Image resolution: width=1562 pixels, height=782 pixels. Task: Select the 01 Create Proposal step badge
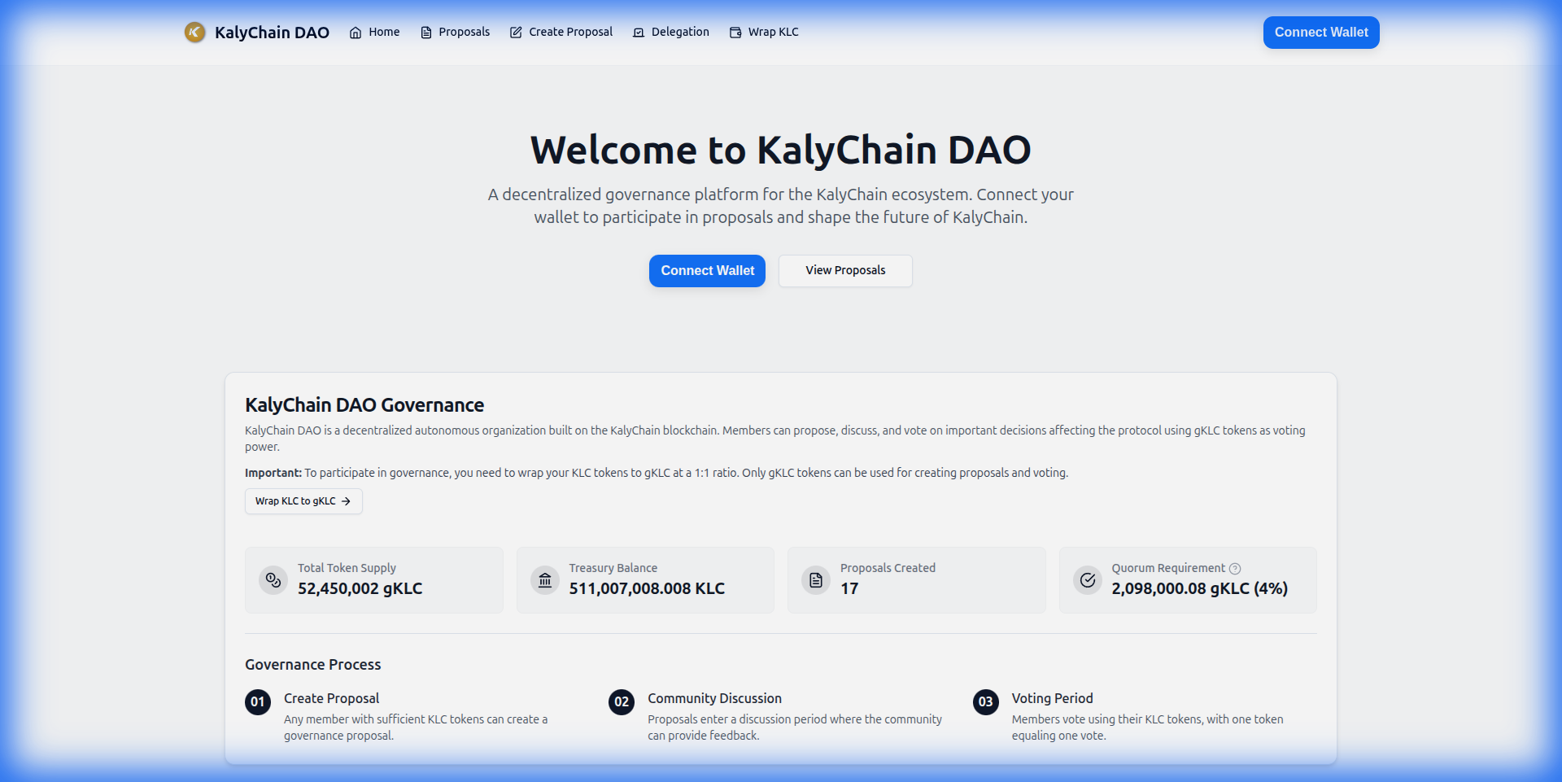coord(258,701)
